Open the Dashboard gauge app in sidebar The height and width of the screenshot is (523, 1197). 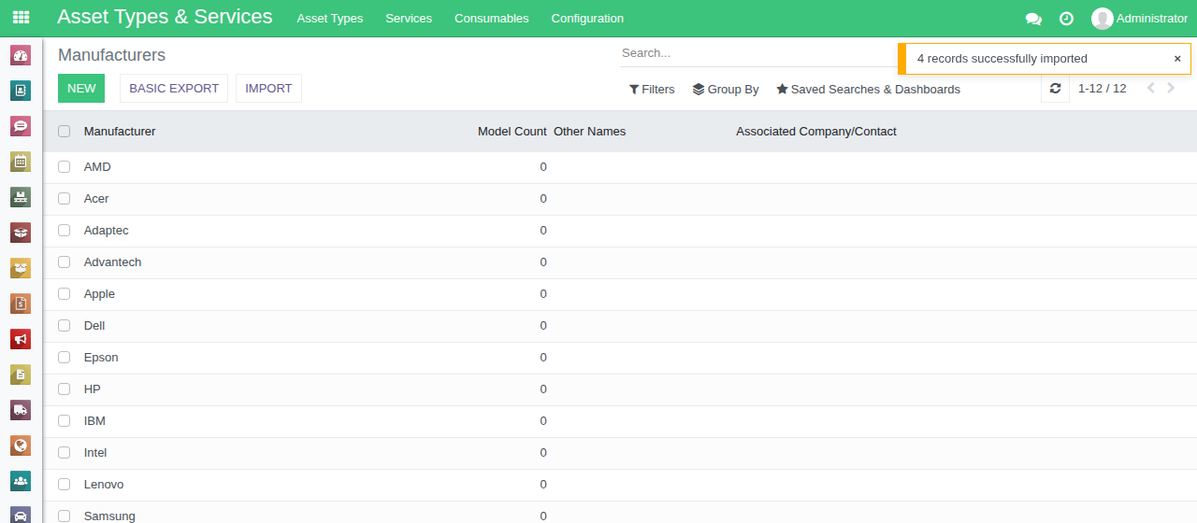21,55
